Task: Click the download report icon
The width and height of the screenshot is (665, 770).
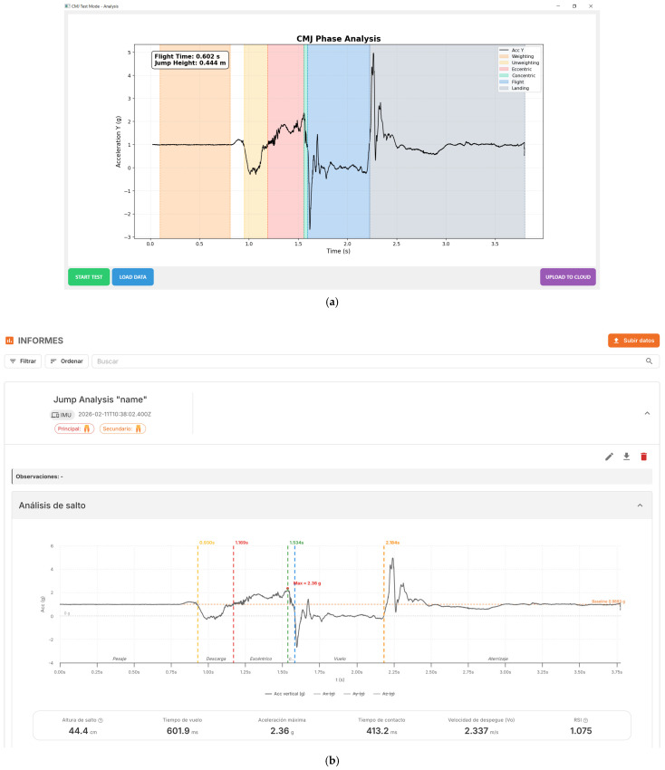Action: 626,457
